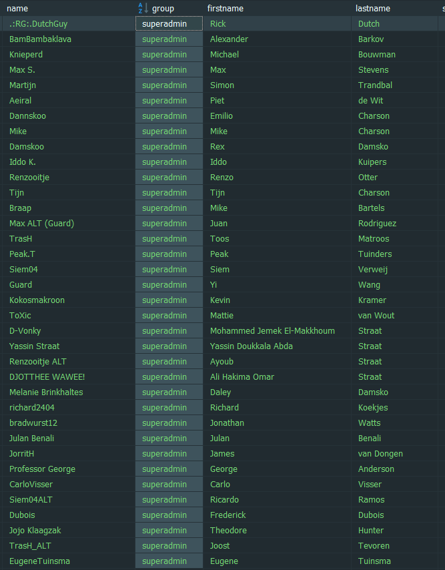Viewport: 445px width, 570px height.
Task: Select the DJOTTHEE WAWEE! name cell
Action: pyautogui.click(x=47, y=377)
